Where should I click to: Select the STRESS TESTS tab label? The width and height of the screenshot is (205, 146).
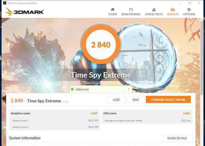154,14
